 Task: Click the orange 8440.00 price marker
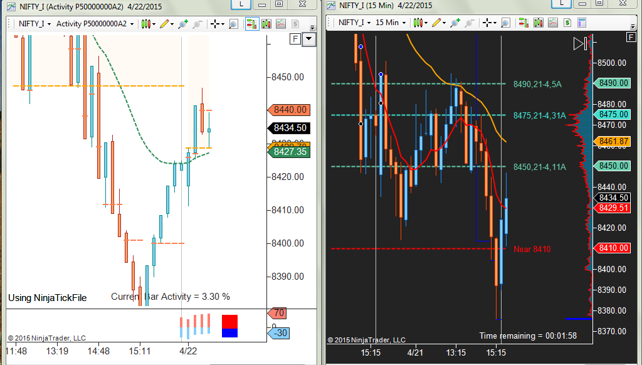tap(288, 110)
